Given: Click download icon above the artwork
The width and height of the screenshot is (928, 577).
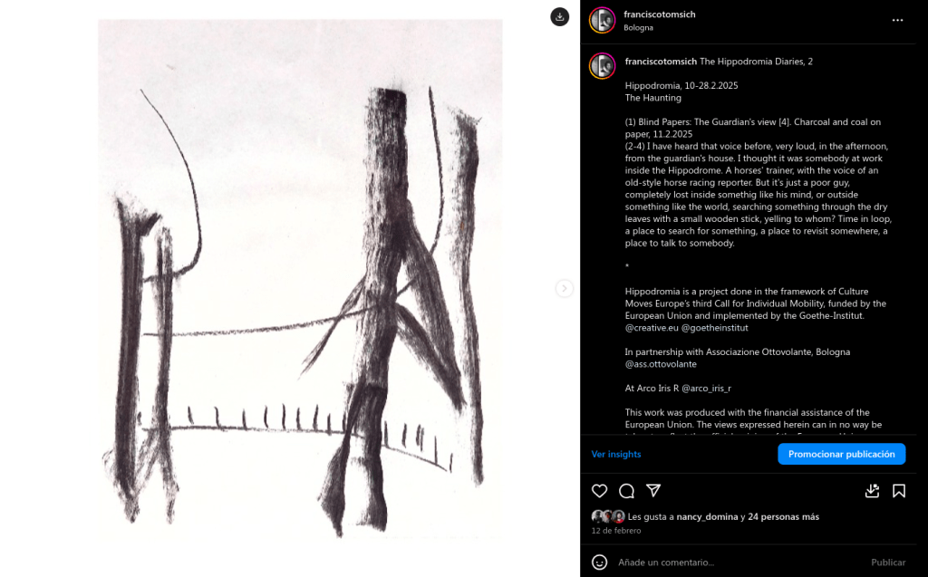Looking at the screenshot, I should click(x=560, y=16).
